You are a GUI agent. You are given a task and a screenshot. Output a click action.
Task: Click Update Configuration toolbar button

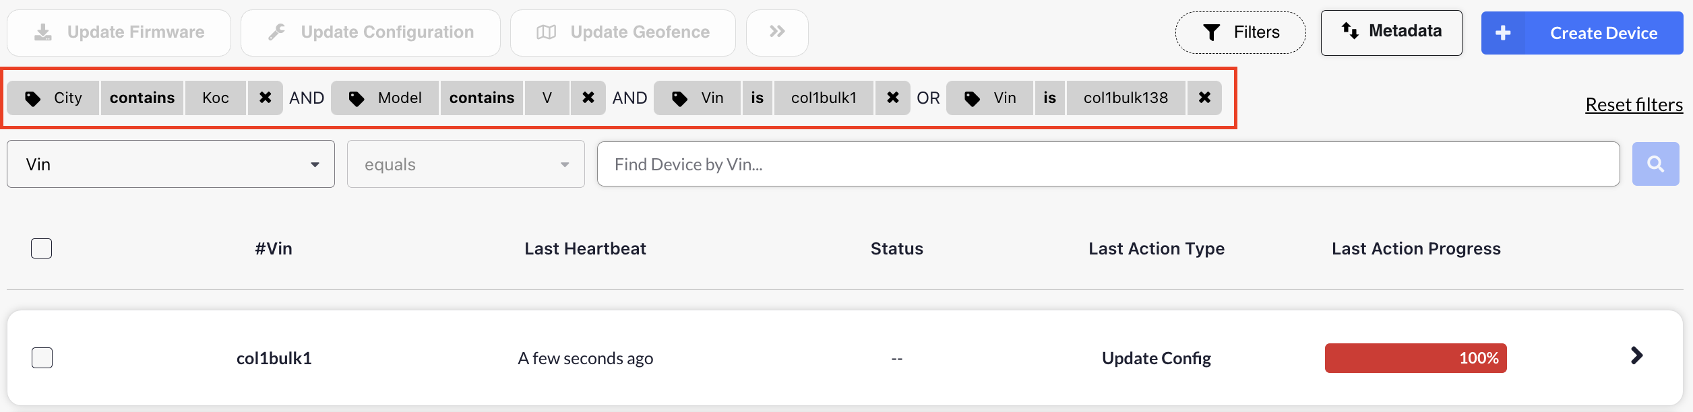click(x=371, y=32)
